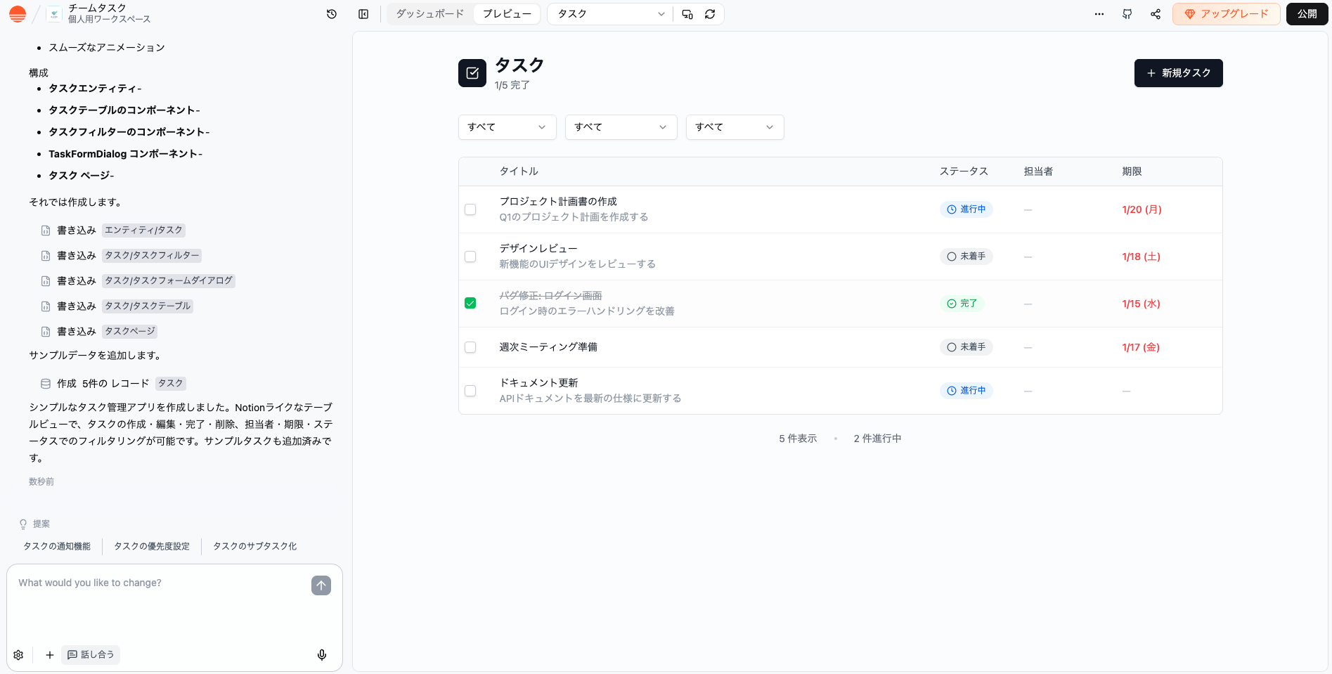The image size is (1332, 674).
Task: Select the プレビュー tab
Action: point(507,14)
